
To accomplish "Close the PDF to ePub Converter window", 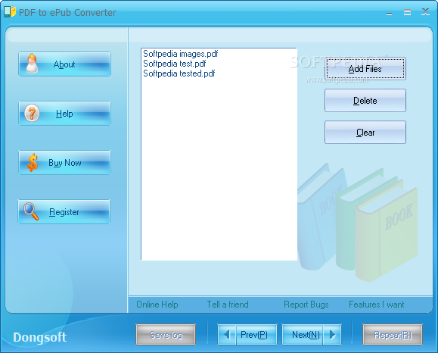I will pos(425,12).
